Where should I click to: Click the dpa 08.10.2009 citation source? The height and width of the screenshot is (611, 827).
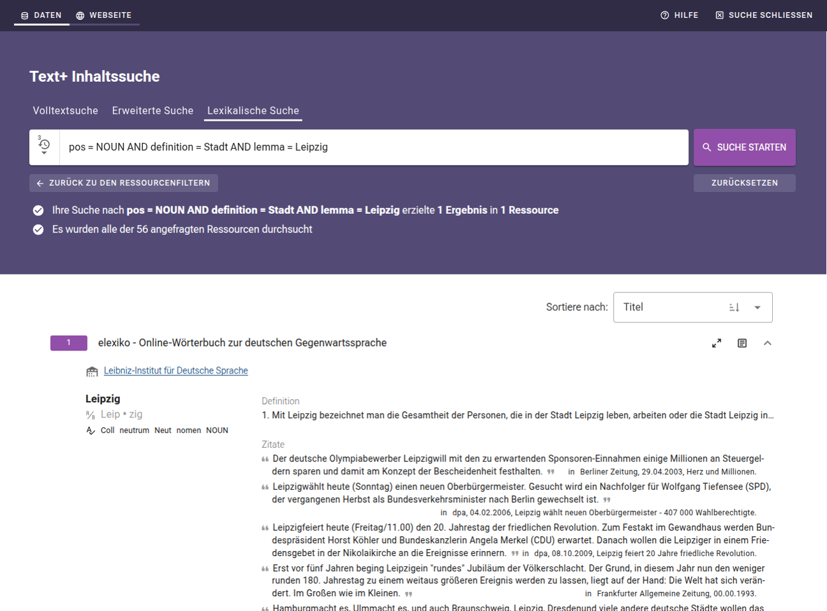pyautogui.click(x=645, y=554)
